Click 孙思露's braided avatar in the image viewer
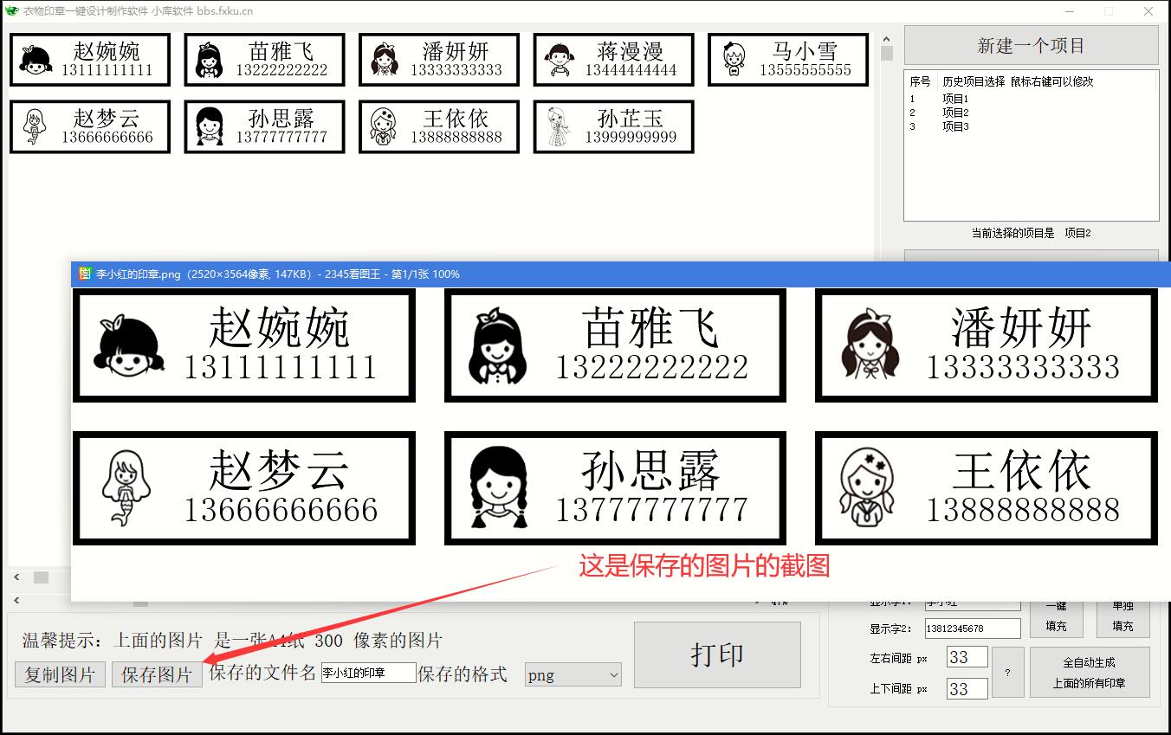The height and width of the screenshot is (735, 1171). 498,488
